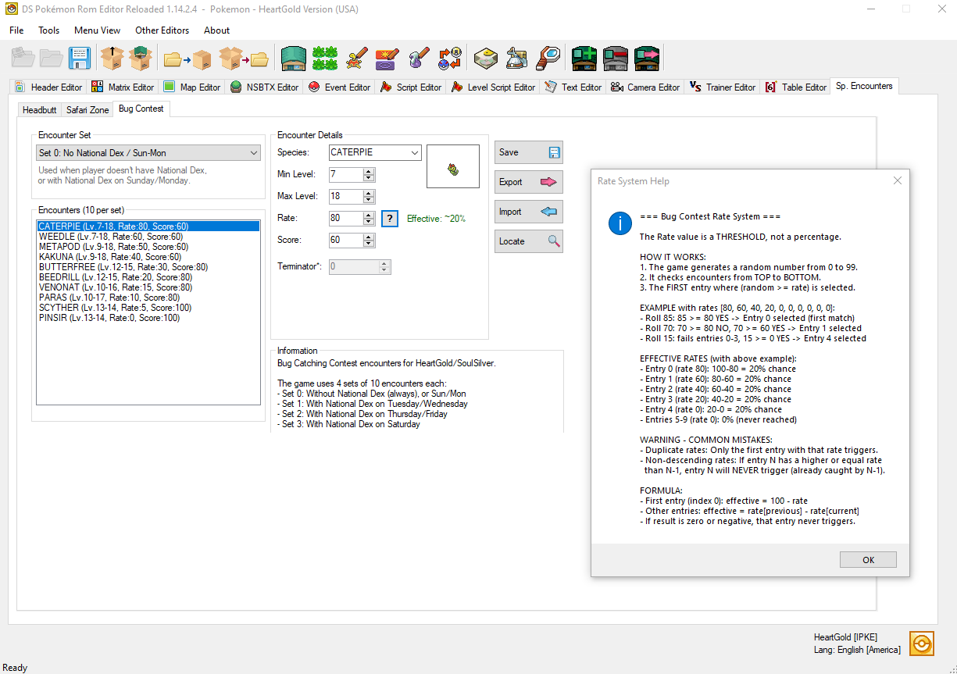Image resolution: width=957 pixels, height=674 pixels.
Task: Expand the Rate spinner up arrow
Action: coord(367,214)
